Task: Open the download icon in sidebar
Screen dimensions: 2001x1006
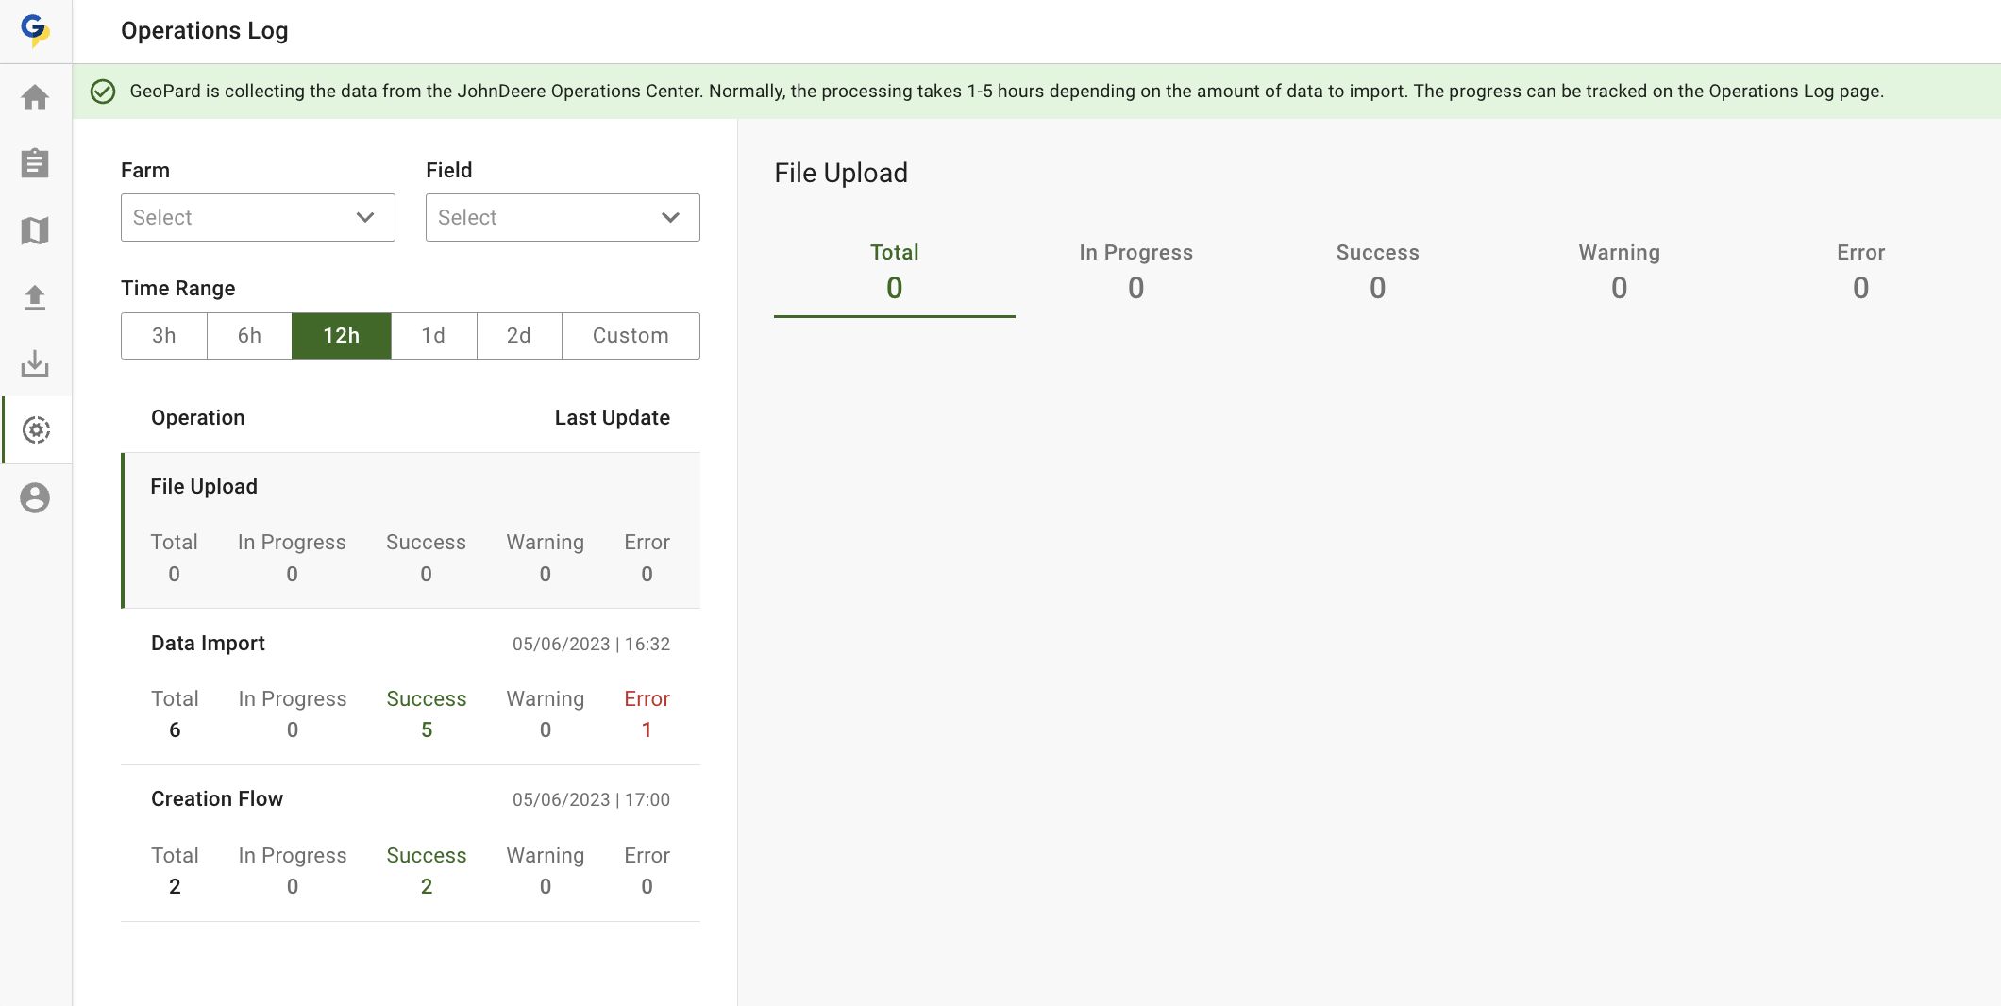Action: coord(35,363)
